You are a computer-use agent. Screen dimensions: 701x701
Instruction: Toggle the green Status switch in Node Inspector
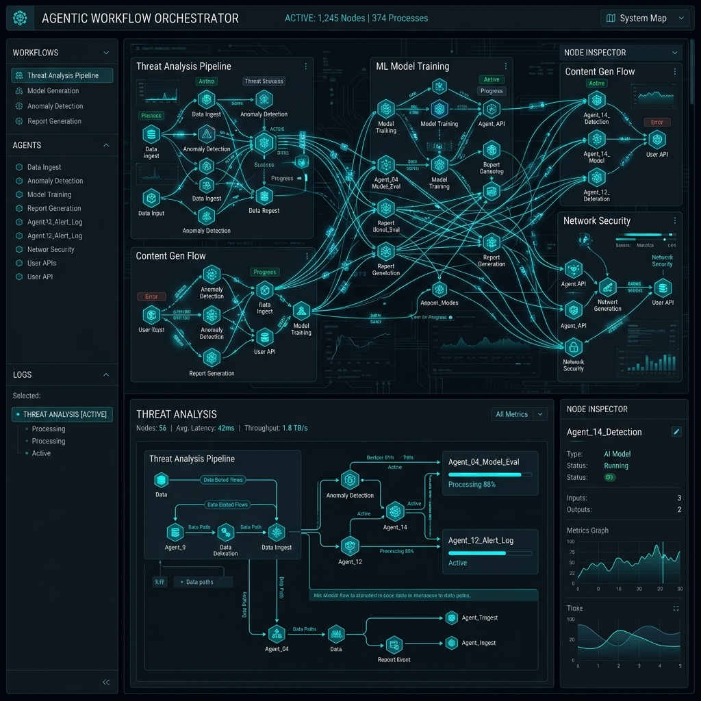tap(610, 477)
